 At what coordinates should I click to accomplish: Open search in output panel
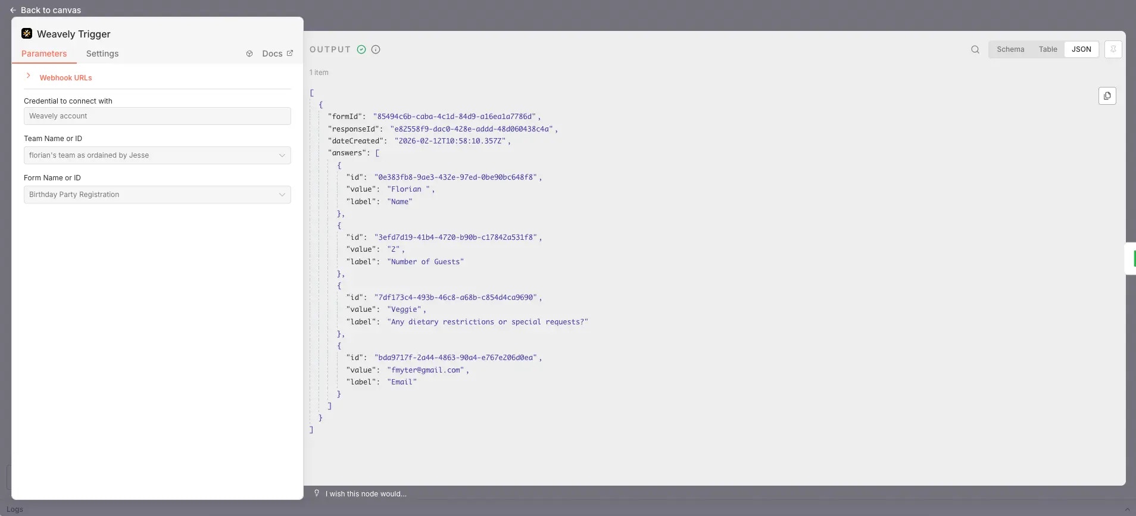tap(975, 49)
